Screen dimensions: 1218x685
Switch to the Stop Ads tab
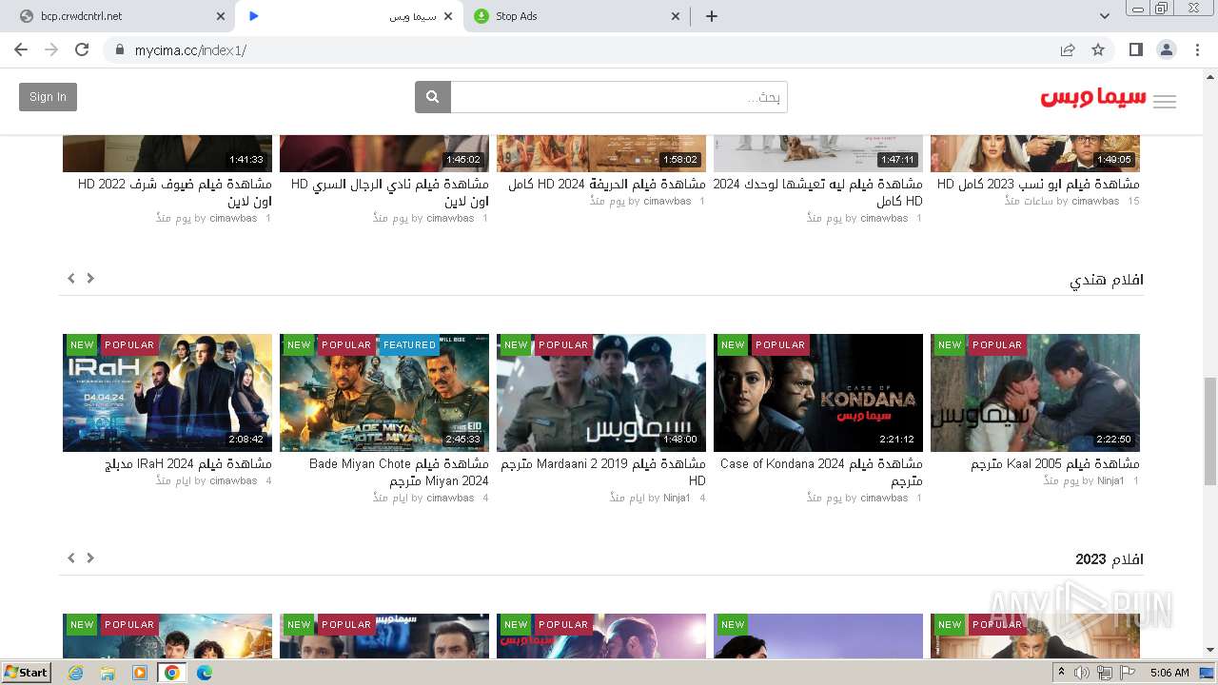point(578,16)
